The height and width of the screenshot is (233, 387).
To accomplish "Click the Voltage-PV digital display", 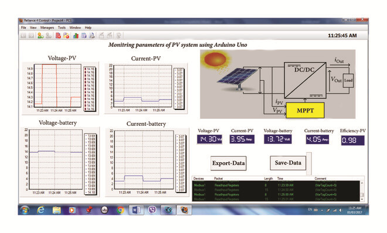I will pyautogui.click(x=209, y=139).
